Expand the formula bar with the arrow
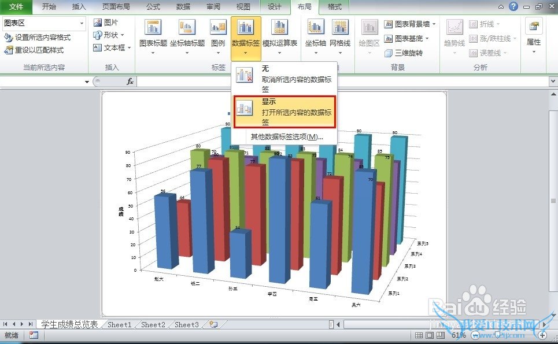This screenshot has width=558, height=344. pyautogui.click(x=553, y=82)
